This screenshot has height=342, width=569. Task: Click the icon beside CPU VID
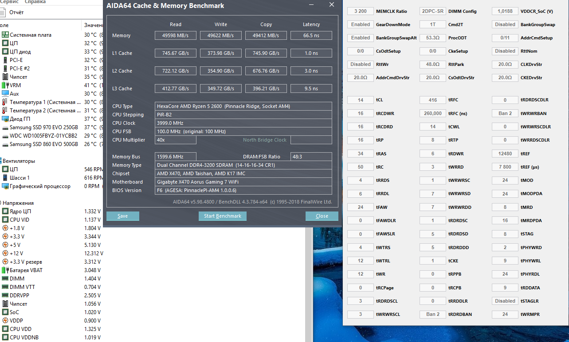pos(5,220)
